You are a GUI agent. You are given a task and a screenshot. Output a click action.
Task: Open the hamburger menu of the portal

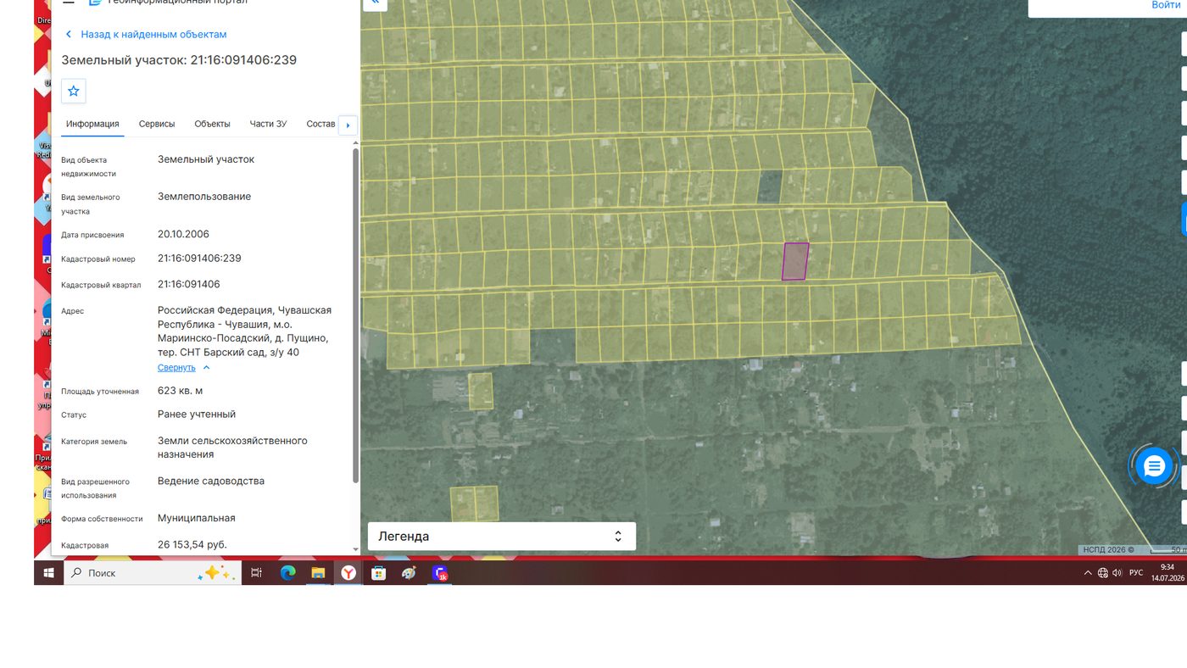69,3
